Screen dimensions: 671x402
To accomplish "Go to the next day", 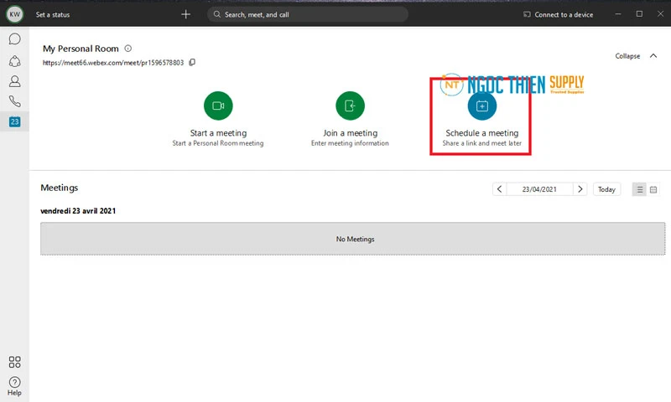I will [x=580, y=188].
